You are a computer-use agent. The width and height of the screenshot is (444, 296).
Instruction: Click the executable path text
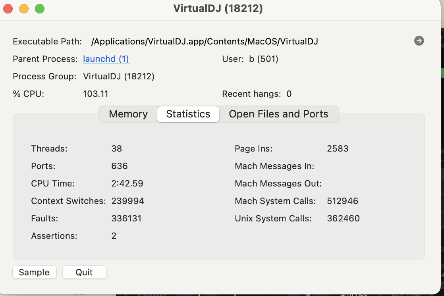[x=205, y=42]
